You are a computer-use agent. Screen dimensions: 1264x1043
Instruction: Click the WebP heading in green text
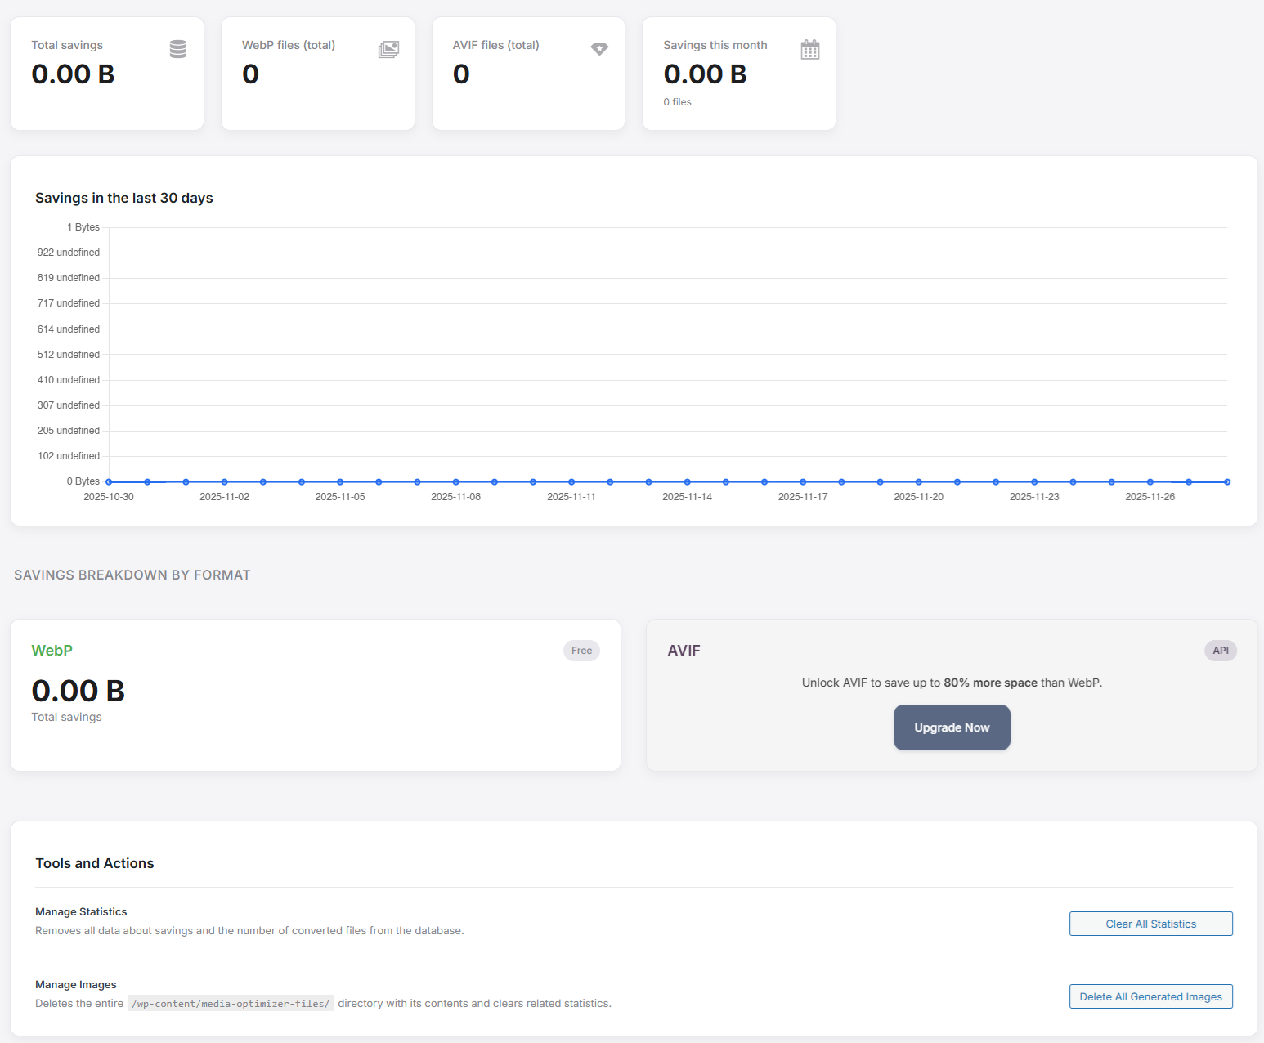coord(52,650)
